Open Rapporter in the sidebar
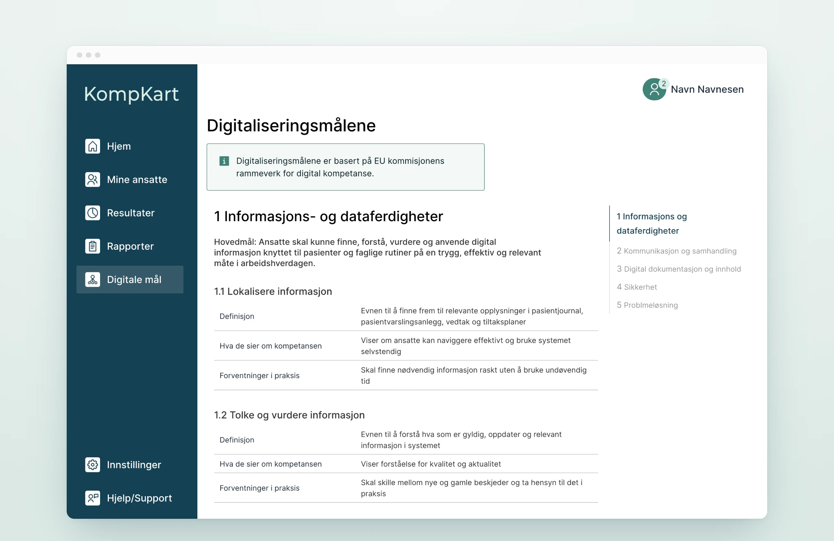The width and height of the screenshot is (834, 541). click(130, 246)
